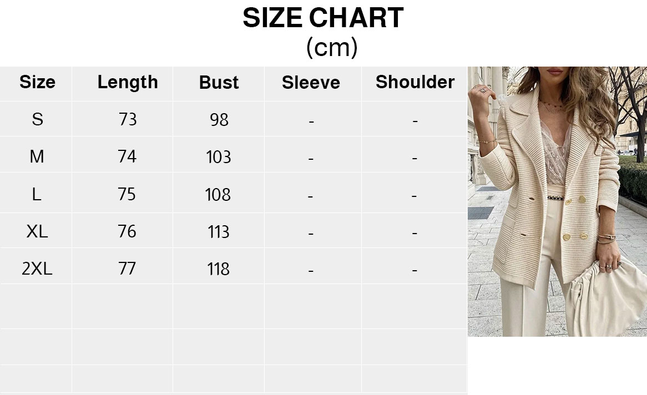The image size is (647, 395).
Task: Click the Length column header
Action: point(128,82)
